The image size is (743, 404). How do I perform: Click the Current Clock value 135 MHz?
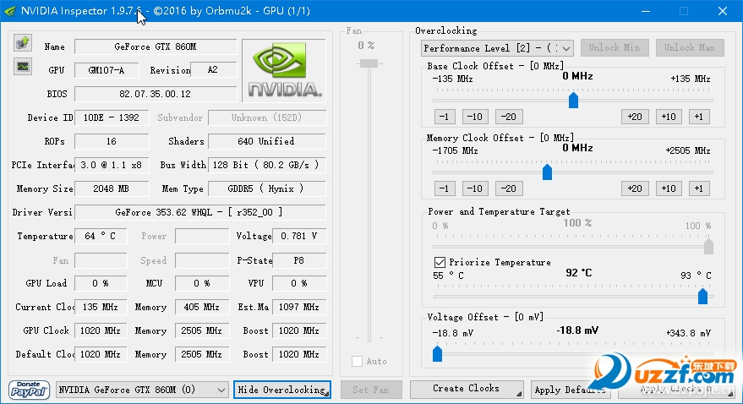tap(101, 307)
